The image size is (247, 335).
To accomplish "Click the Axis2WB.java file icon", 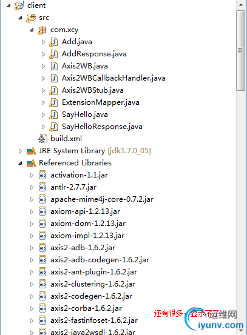I will pyautogui.click(x=54, y=66).
